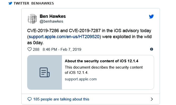The height and width of the screenshot is (105, 176).
Task: Click the document icon in link preview
Action: [45, 72]
